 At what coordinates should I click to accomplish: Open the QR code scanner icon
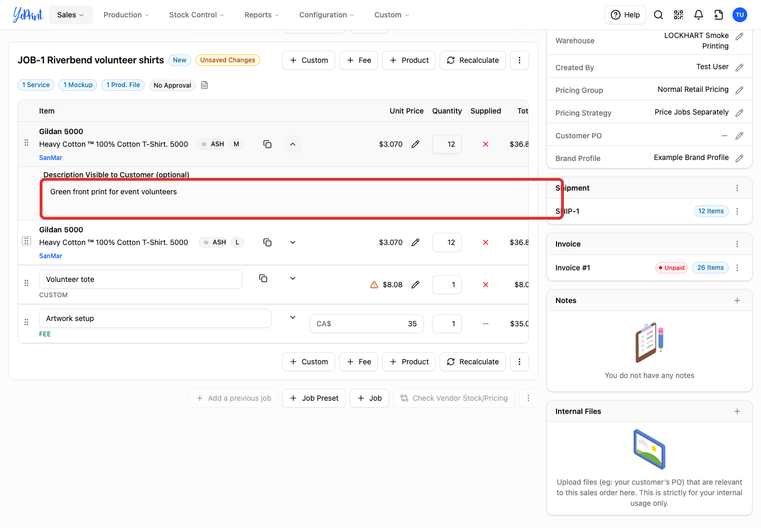point(679,15)
